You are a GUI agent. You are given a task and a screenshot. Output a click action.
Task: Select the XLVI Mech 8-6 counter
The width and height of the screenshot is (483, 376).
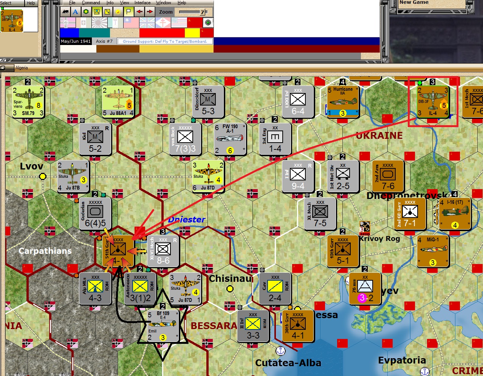tap(163, 251)
